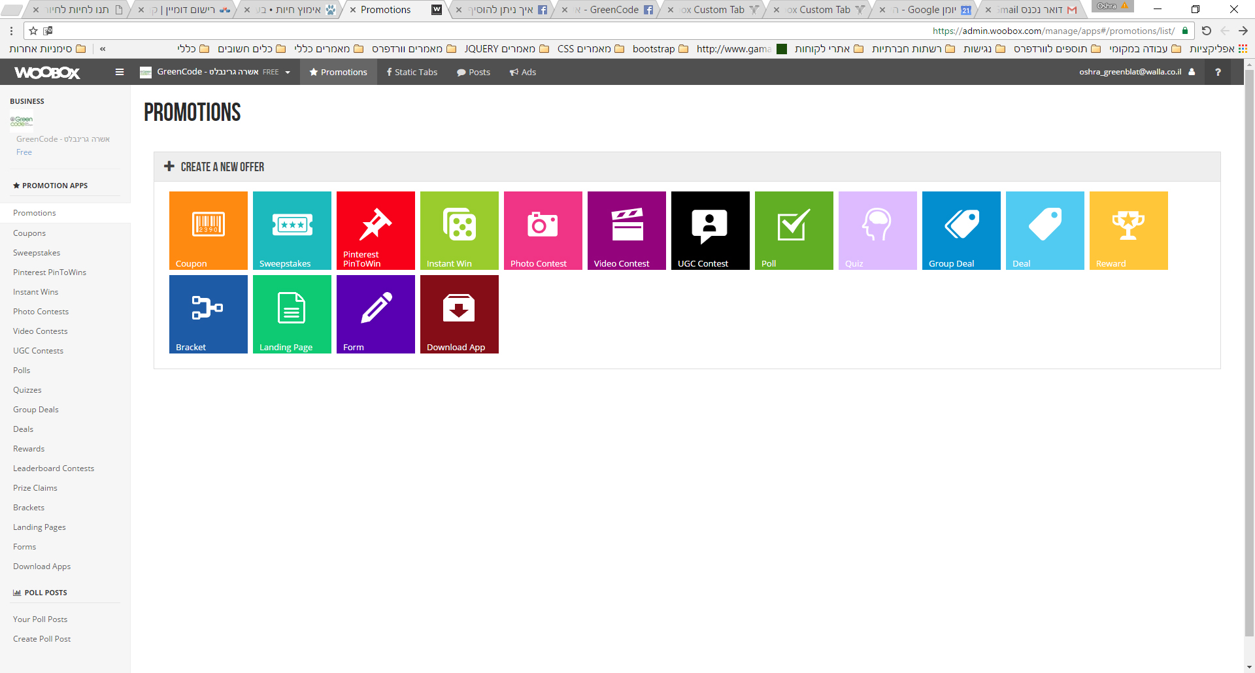This screenshot has width=1255, height=673.
Task: Go to the Ads menu item
Action: tap(523, 72)
